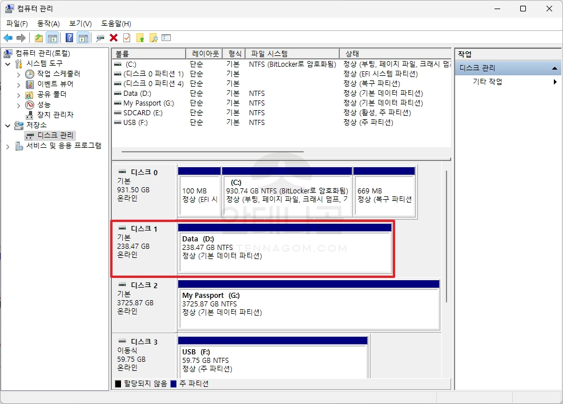Open Help with the blue question mark icon
Screen dimensions: 563x404
[x=69, y=38]
